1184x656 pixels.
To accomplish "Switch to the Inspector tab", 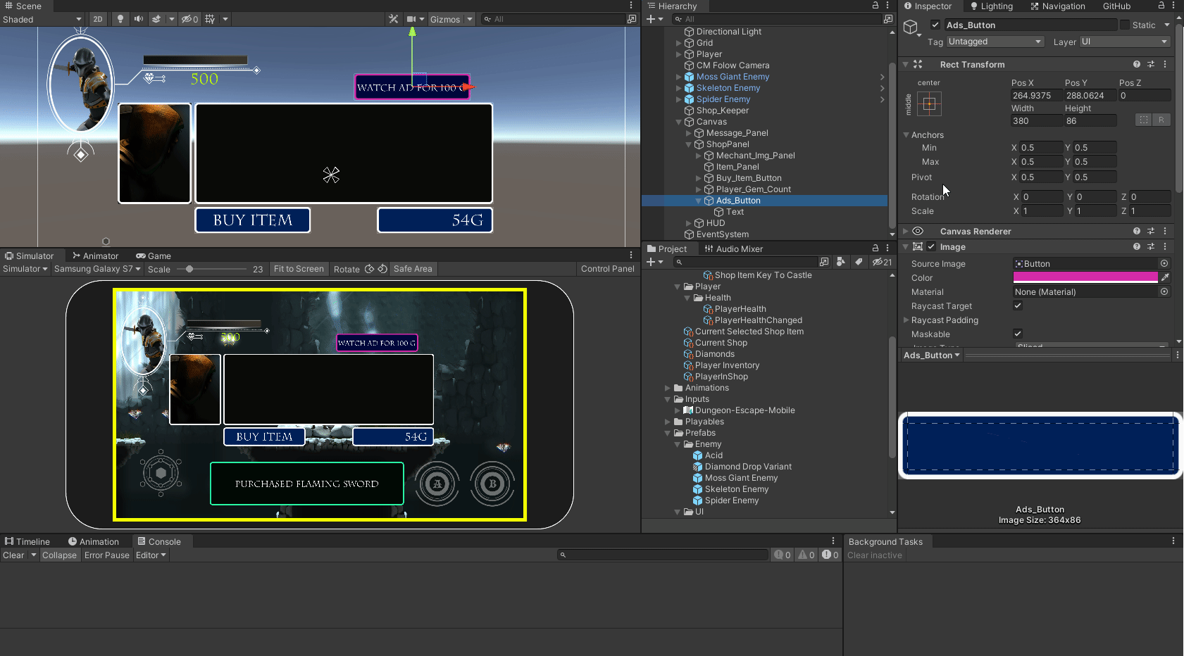I will pyautogui.click(x=928, y=6).
